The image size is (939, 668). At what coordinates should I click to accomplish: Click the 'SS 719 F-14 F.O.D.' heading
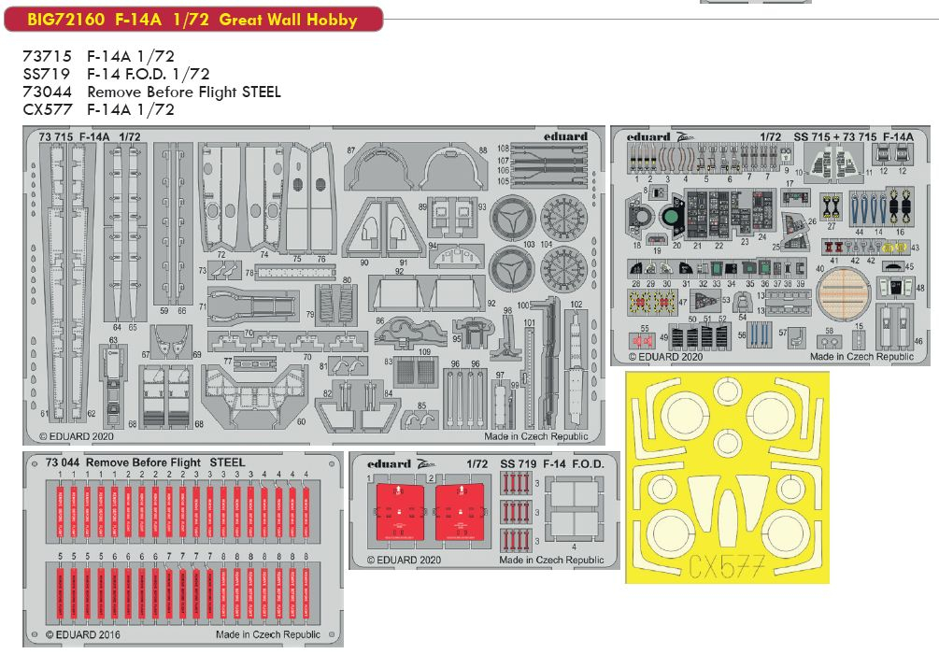[551, 464]
